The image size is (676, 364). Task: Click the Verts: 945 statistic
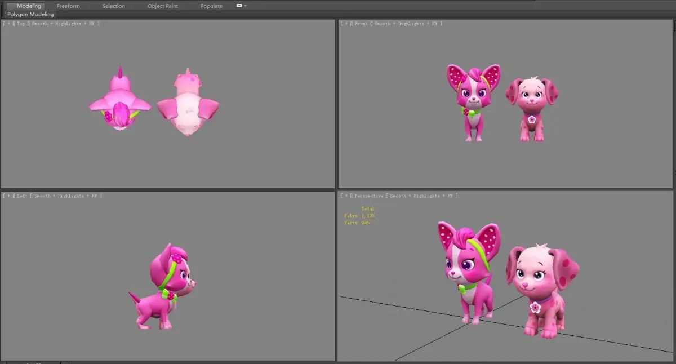pyautogui.click(x=357, y=223)
